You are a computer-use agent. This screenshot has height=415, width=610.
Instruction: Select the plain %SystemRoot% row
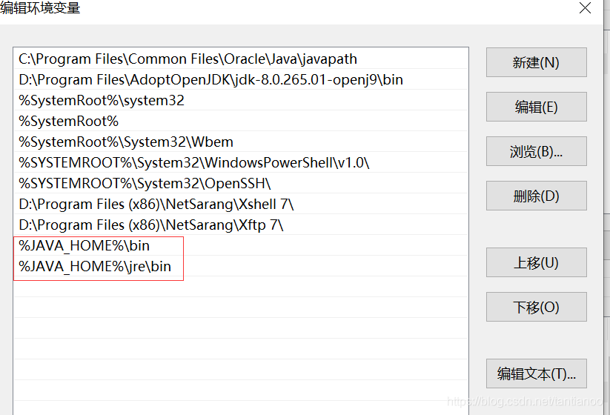pos(241,121)
